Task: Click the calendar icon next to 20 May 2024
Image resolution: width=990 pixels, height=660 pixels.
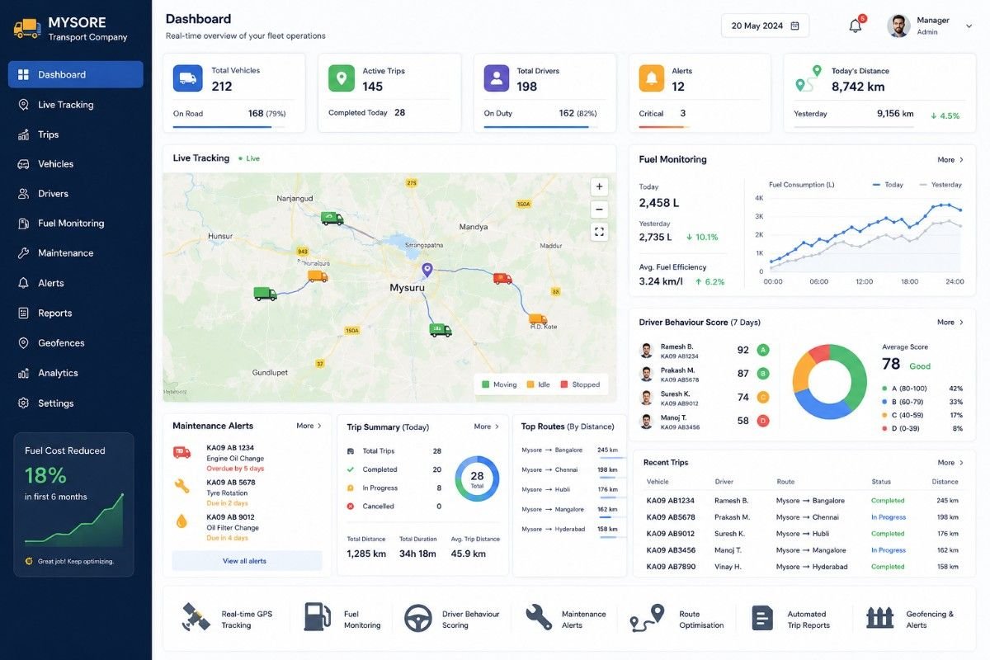Action: 794,26
